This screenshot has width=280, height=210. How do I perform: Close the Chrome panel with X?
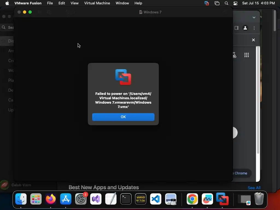pyautogui.click(x=253, y=40)
